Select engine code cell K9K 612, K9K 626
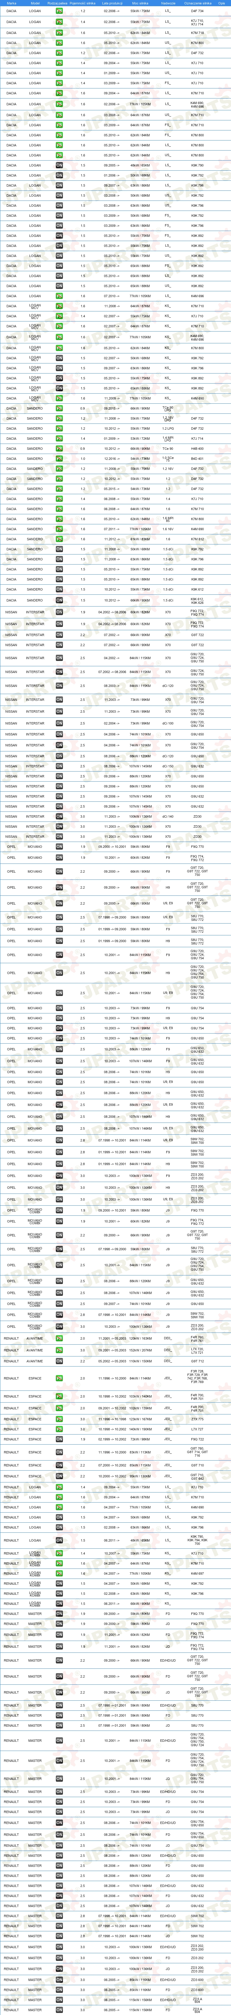 coord(197,601)
